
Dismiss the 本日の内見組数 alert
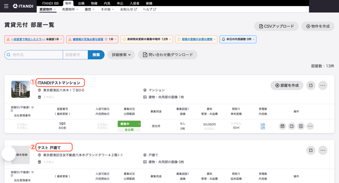coord(253,39)
